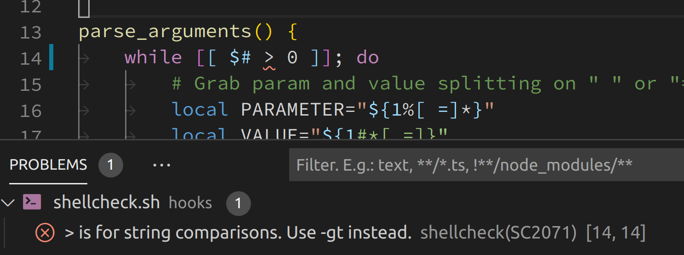The height and width of the screenshot is (255, 684).
Task: Open the 'Use -gt instead' error message
Action: (238, 233)
